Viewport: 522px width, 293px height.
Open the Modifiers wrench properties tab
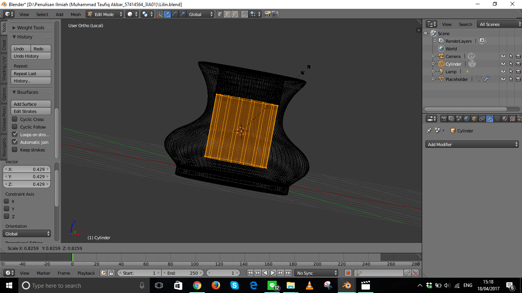490,119
